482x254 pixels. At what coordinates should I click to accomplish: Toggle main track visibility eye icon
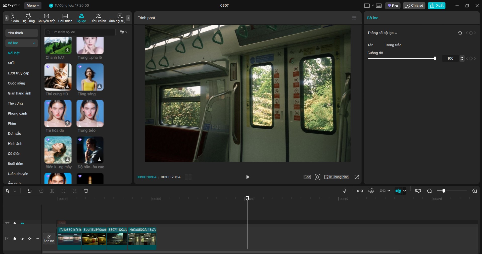coord(22,239)
